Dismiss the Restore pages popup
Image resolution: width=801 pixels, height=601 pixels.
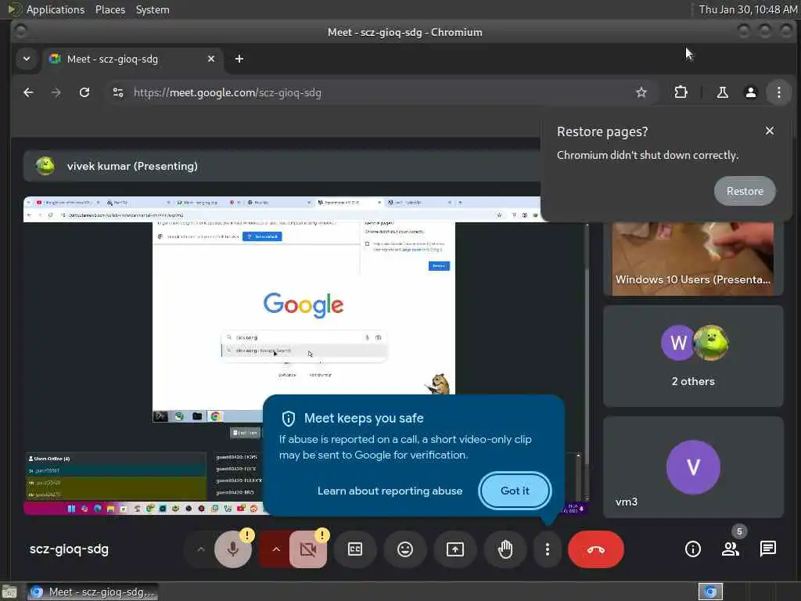[770, 131]
